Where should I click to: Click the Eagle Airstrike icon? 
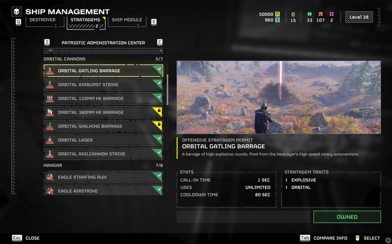(50, 191)
